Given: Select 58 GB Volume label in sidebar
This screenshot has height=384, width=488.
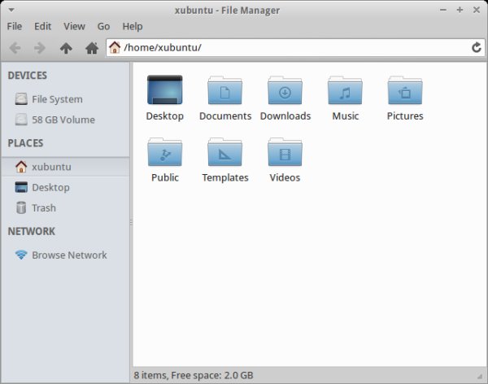Looking at the screenshot, I should tap(63, 120).
